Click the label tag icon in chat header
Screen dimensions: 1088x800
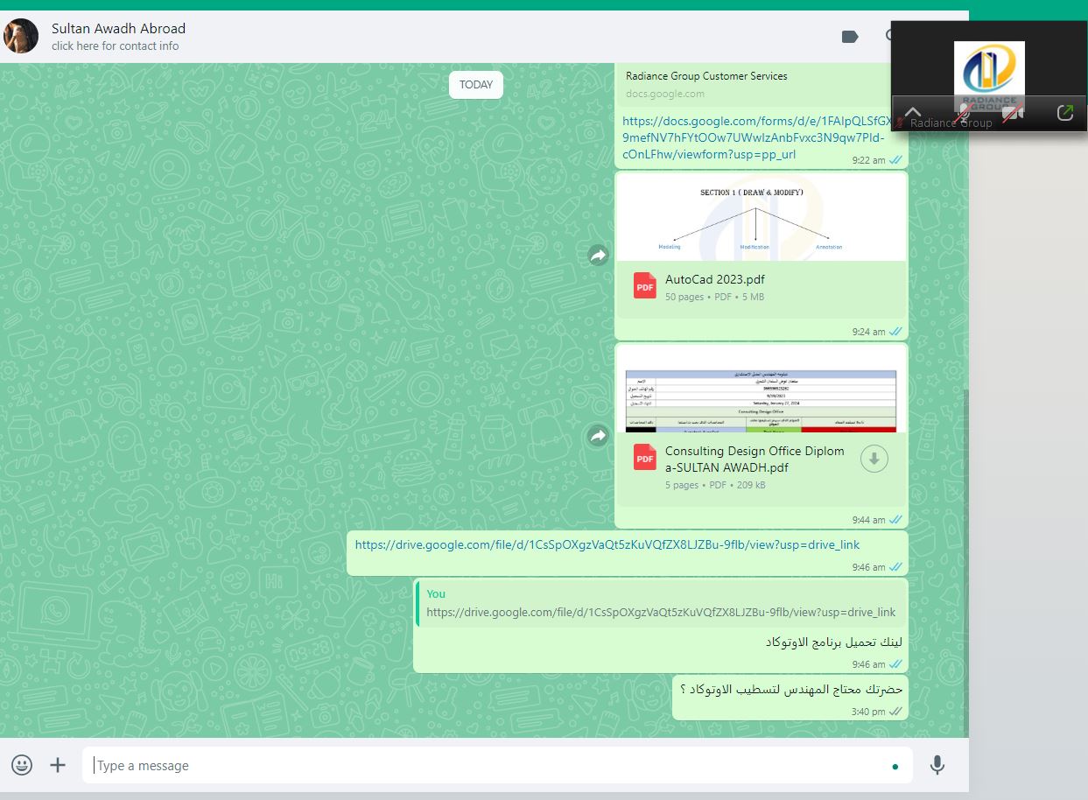click(849, 36)
